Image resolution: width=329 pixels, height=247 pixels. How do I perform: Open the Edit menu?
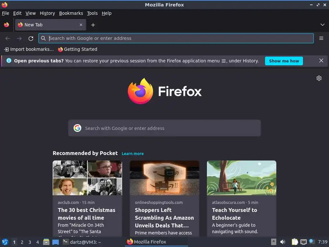tap(17, 13)
